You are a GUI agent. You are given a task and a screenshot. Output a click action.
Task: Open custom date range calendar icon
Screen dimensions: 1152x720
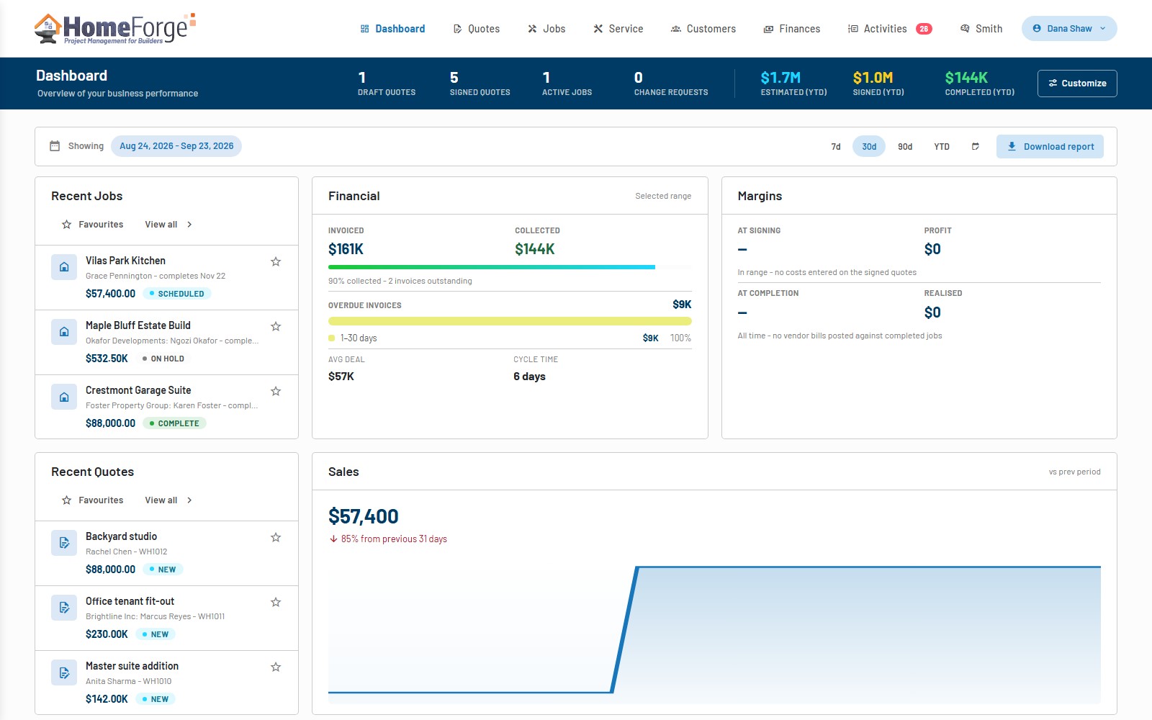tap(976, 146)
